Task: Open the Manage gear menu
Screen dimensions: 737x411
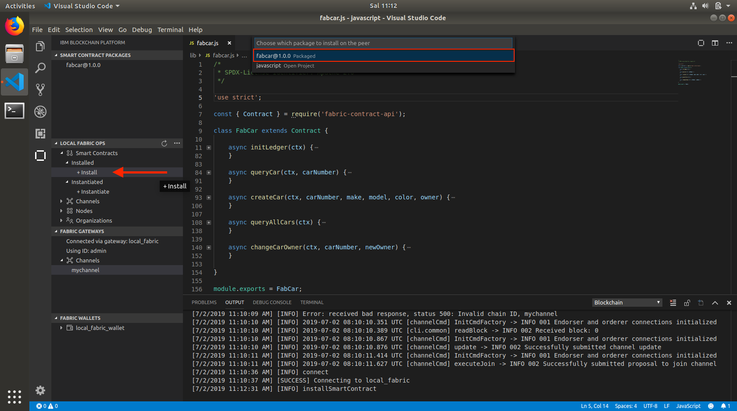Action: pos(40,390)
